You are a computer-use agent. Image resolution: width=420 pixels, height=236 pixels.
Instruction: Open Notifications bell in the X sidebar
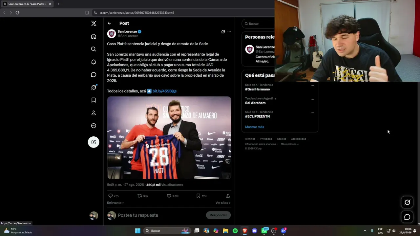tap(94, 62)
